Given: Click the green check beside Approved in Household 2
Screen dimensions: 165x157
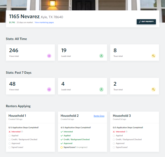Looking at the screenshot, I should tap(62, 143).
